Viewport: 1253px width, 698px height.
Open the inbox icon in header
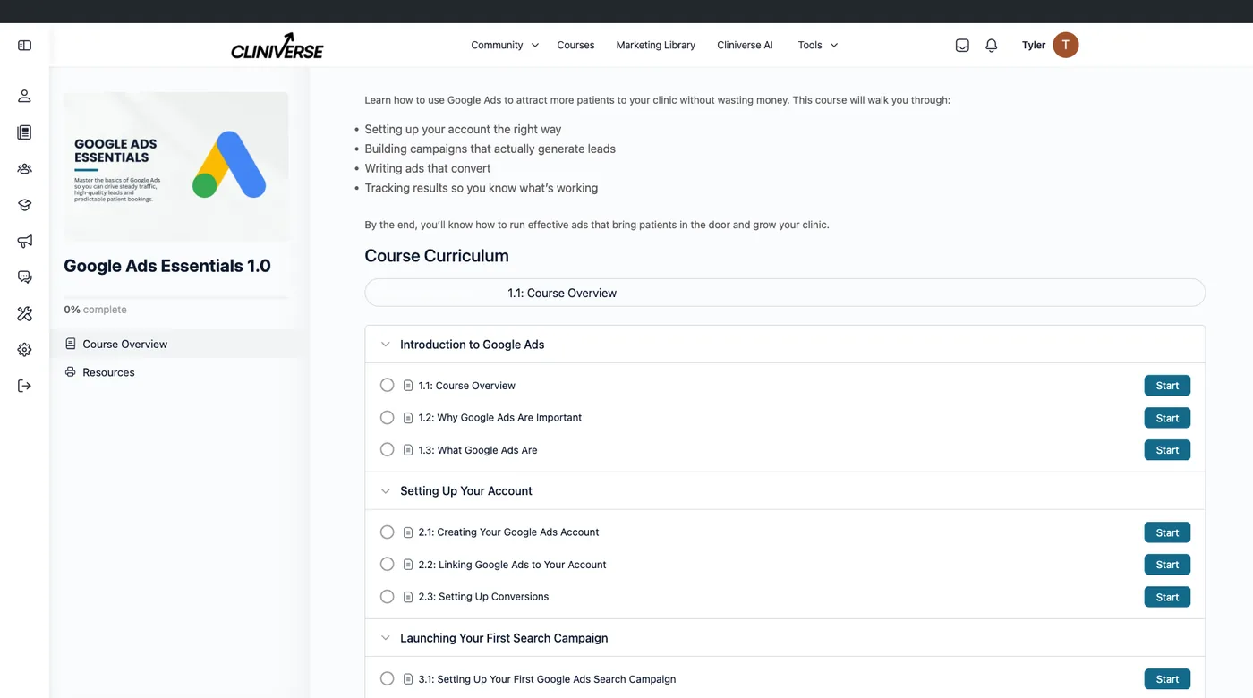point(962,45)
